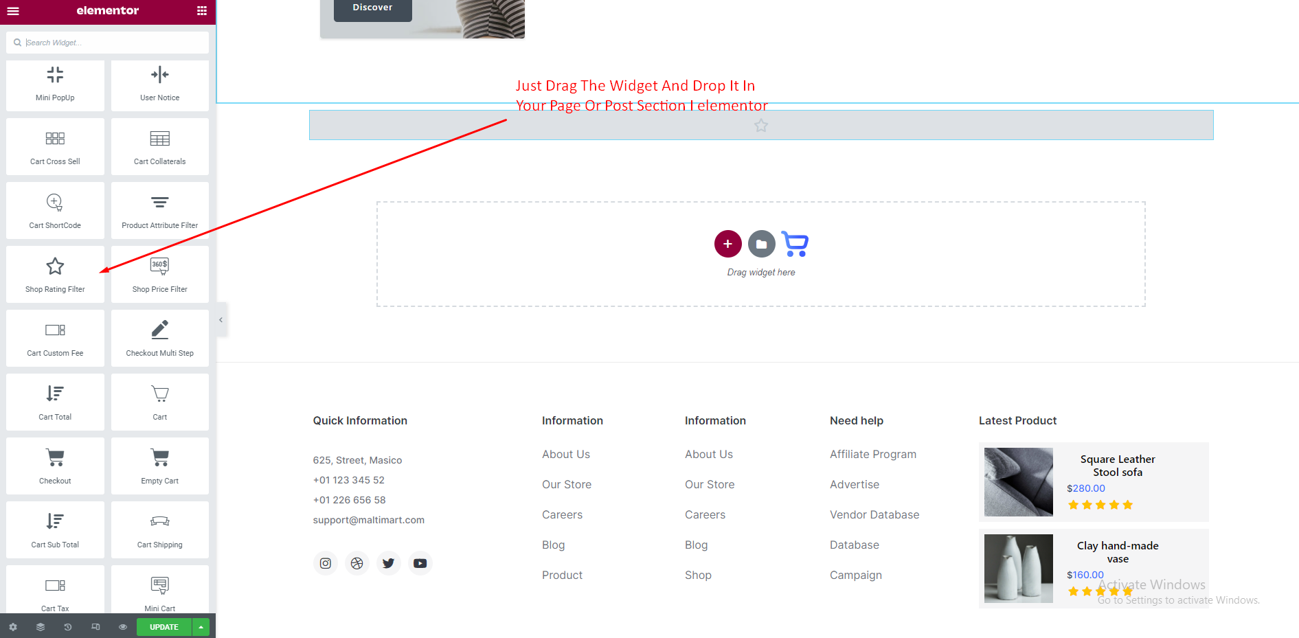Image resolution: width=1299 pixels, height=638 pixels.
Task: Expand the save options arrow
Action: coord(201,627)
